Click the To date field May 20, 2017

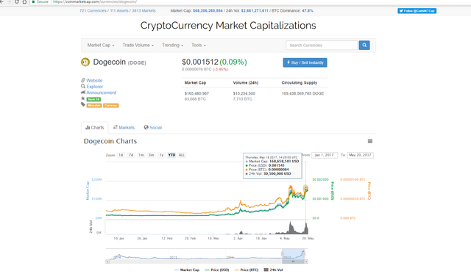(x=360, y=155)
